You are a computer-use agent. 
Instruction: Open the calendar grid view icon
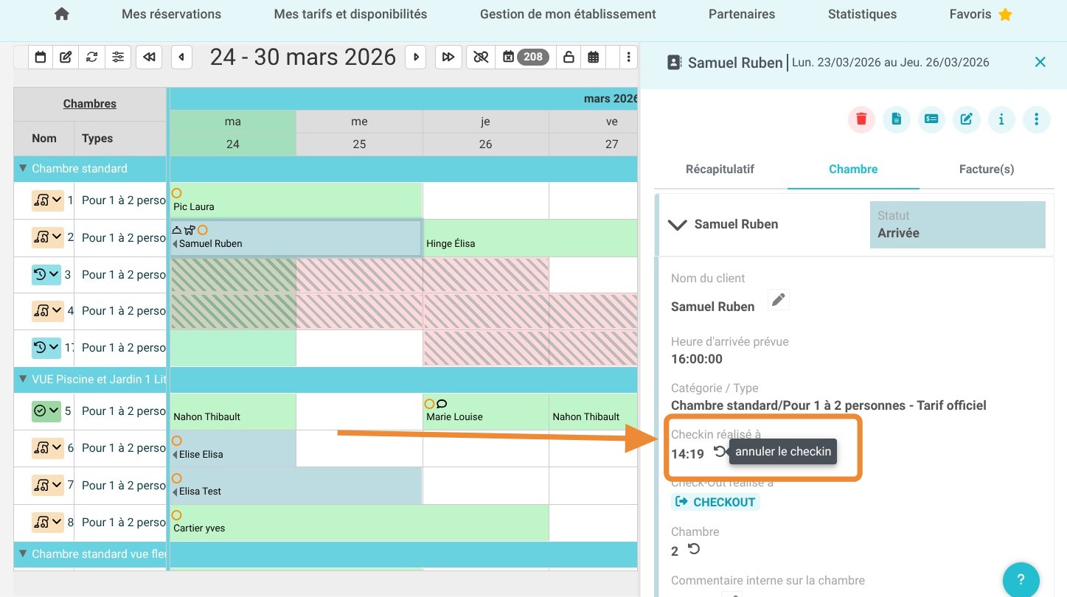pos(594,57)
